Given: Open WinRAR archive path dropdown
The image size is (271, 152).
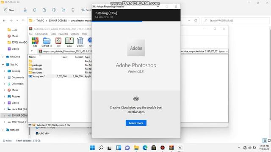Looking at the screenshot, I should (227, 52).
